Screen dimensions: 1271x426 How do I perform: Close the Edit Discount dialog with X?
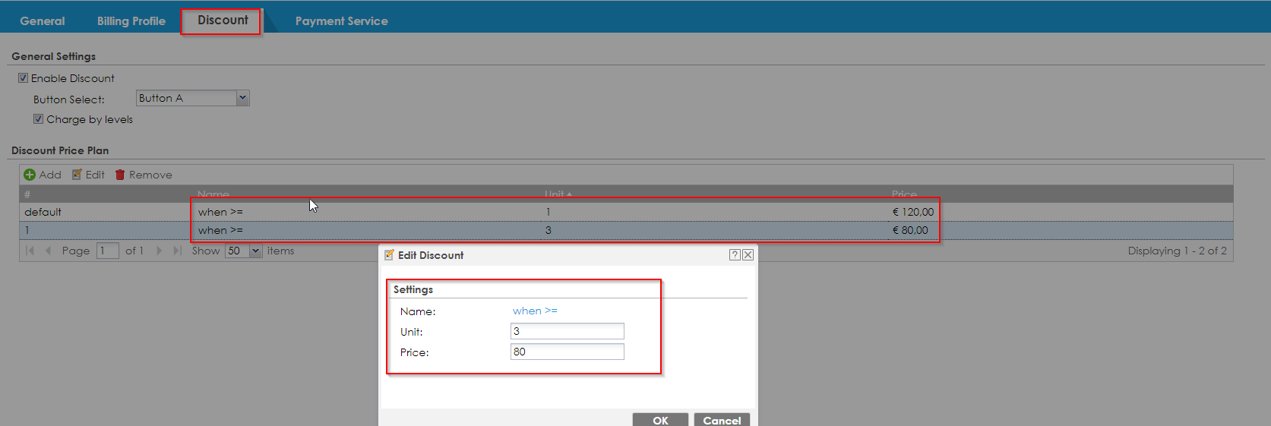click(x=748, y=255)
